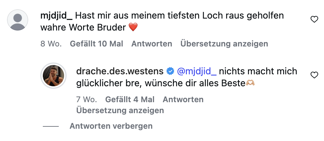Click the @mjdjid_ mention in the reply

tap(197, 71)
